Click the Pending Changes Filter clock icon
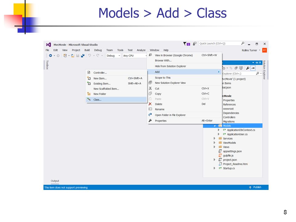Image resolution: width=296 pixels, height=222 pixels. 224,68
